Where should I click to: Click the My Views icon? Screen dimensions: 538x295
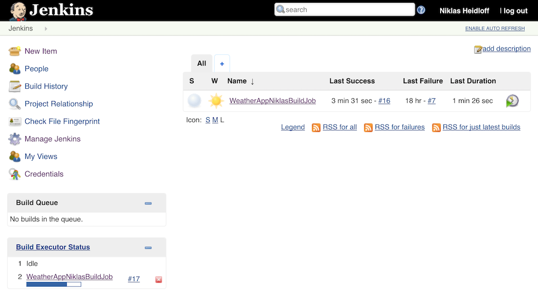tap(15, 156)
